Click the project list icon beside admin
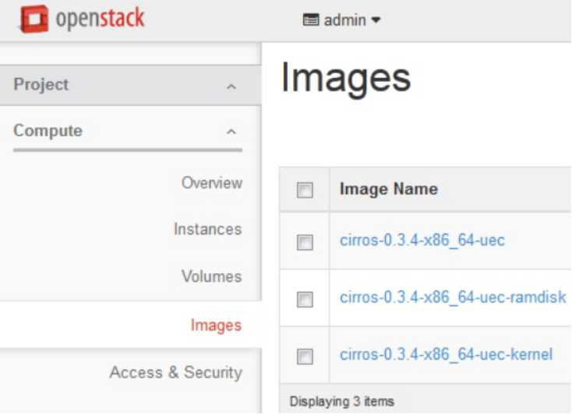The height and width of the screenshot is (414, 572). 311,19
